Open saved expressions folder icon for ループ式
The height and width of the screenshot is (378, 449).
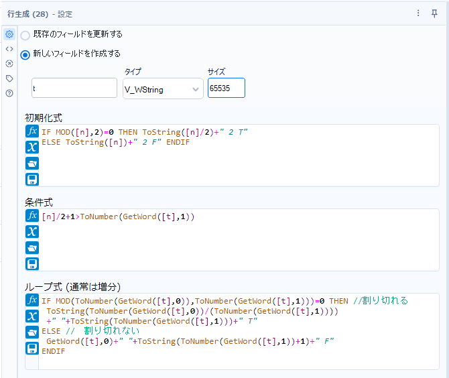(x=31, y=332)
